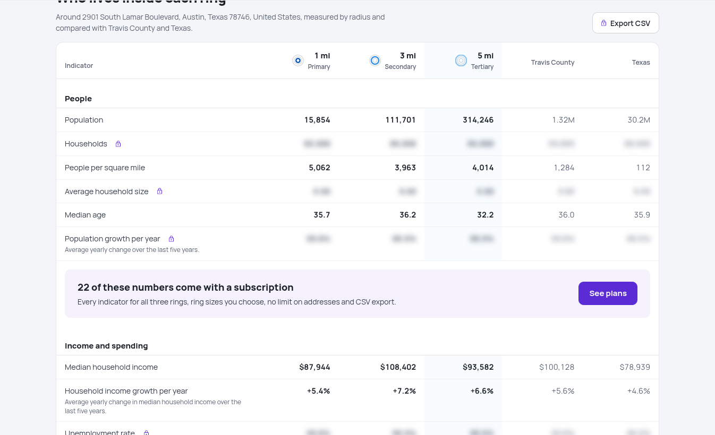The height and width of the screenshot is (435, 715).
Task: Click the Median age row label
Action: click(x=85, y=215)
